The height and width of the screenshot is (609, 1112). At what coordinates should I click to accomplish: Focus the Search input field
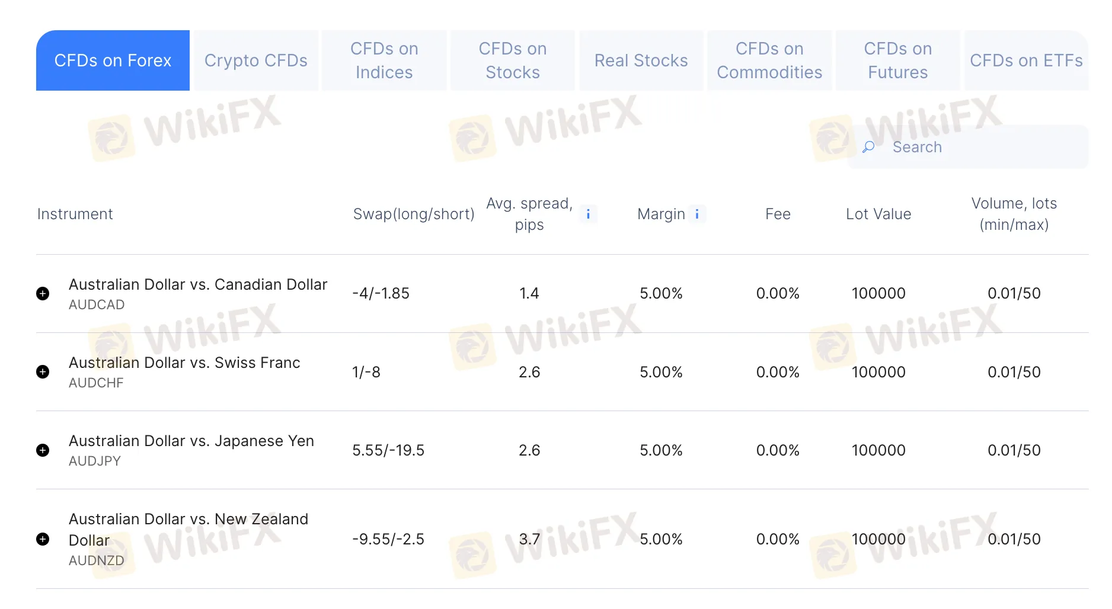[968, 147]
